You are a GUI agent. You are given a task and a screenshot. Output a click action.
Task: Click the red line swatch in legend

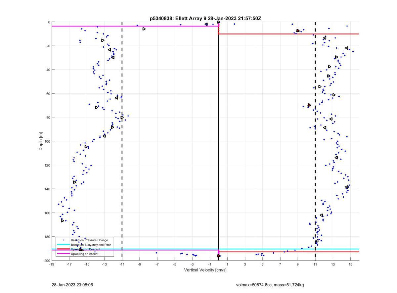click(x=63, y=249)
